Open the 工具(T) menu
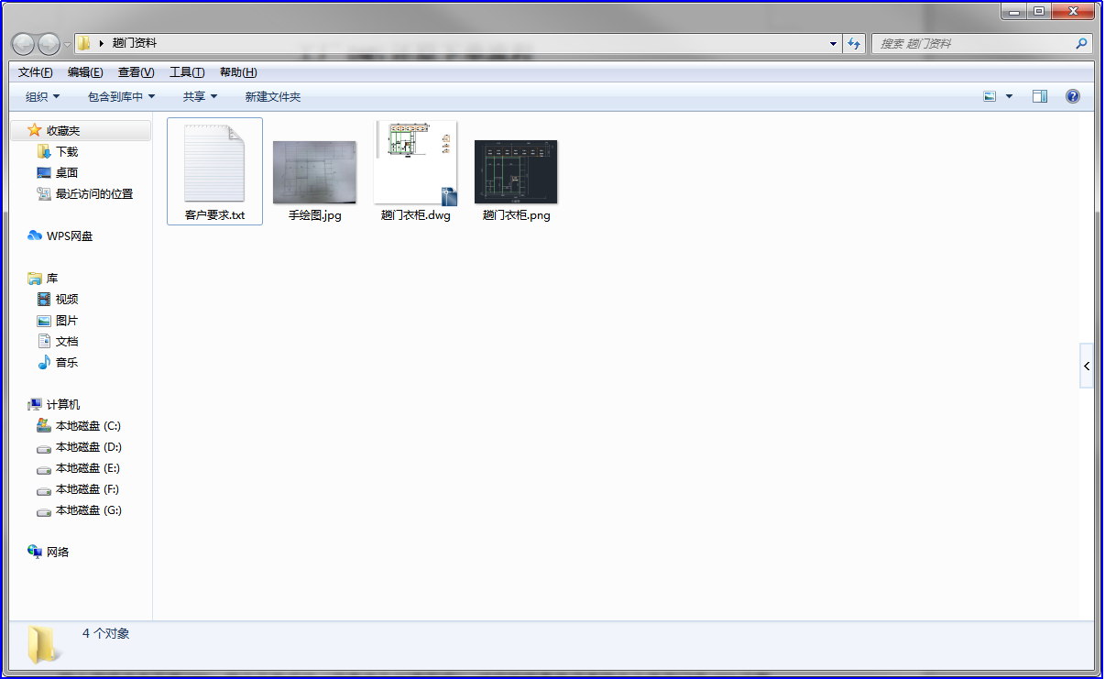 click(187, 72)
